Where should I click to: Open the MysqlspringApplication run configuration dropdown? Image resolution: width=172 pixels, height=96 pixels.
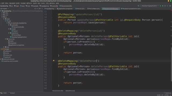[149, 6]
